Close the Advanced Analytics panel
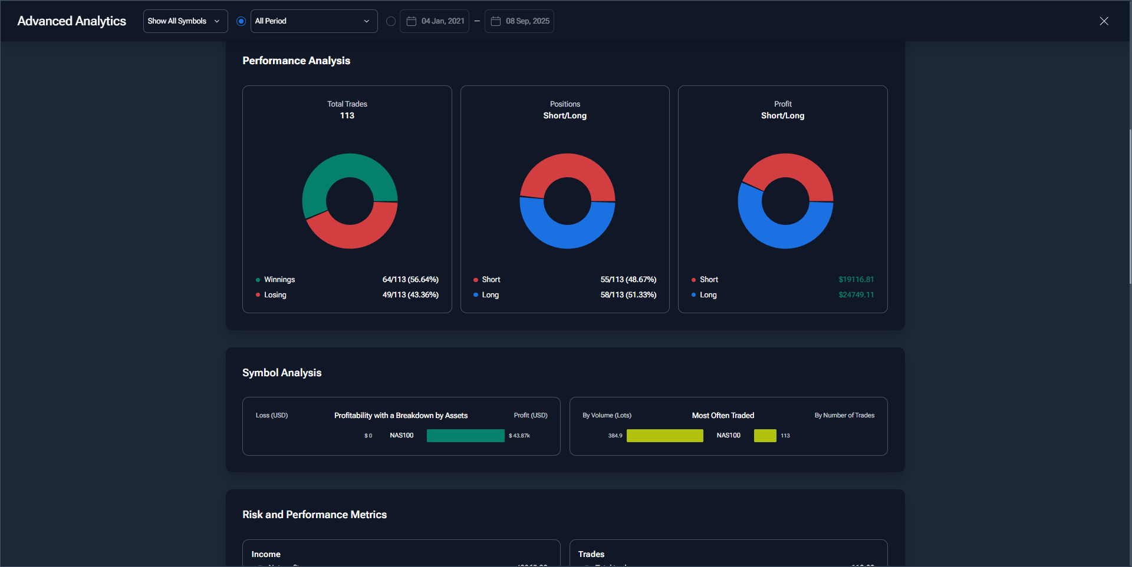This screenshot has width=1132, height=567. point(1104,21)
